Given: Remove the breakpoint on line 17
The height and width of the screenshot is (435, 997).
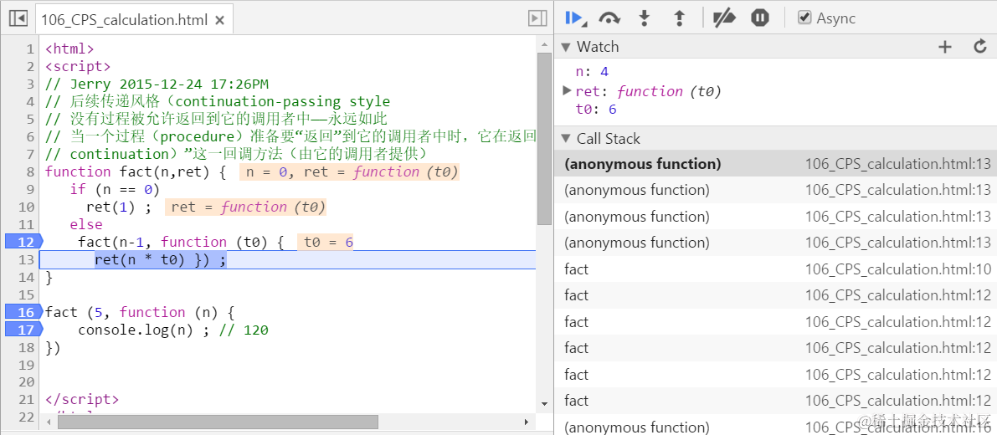Looking at the screenshot, I should pyautogui.click(x=23, y=330).
